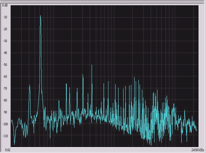Click the -110 level label
Image resolution: width=206 pixels, height=153 pixels.
pos(5,136)
